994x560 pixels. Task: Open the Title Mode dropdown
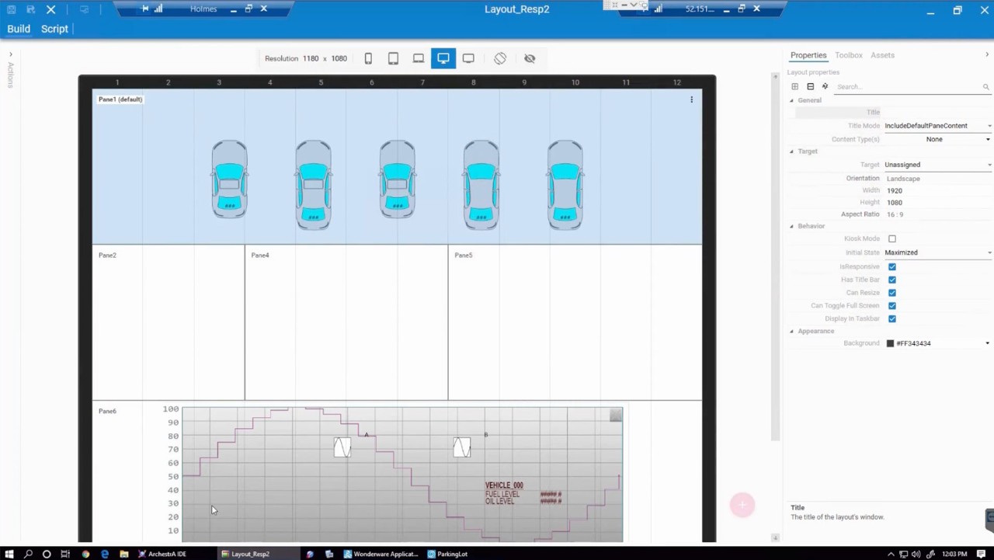coord(937,126)
